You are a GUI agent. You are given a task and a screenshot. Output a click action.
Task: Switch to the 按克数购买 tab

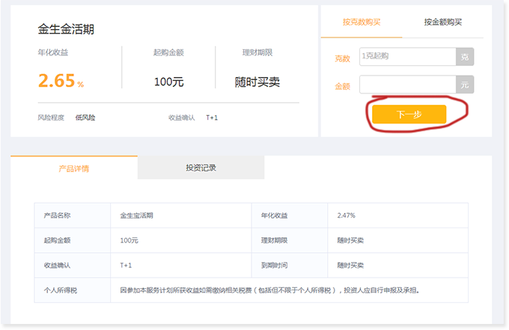click(361, 22)
